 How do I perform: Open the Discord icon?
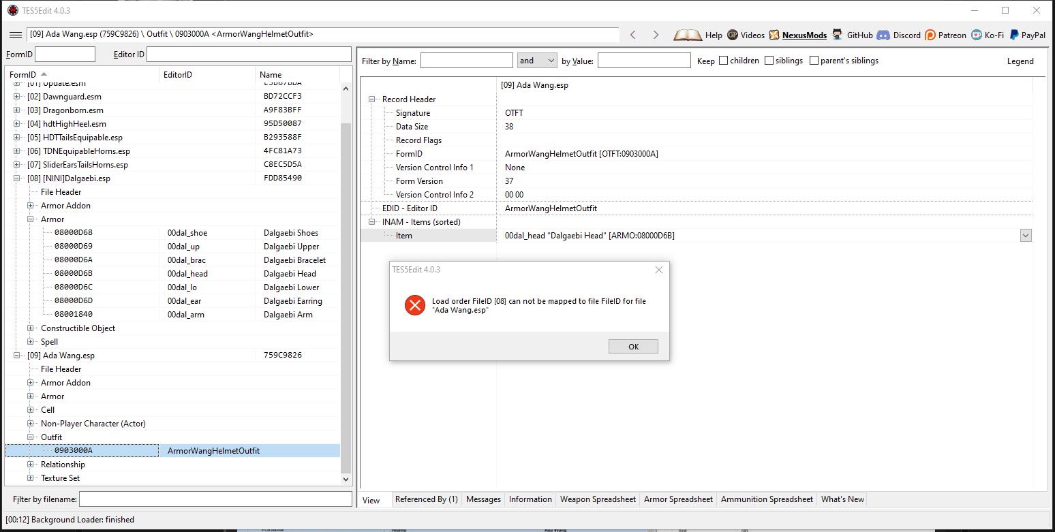(883, 35)
